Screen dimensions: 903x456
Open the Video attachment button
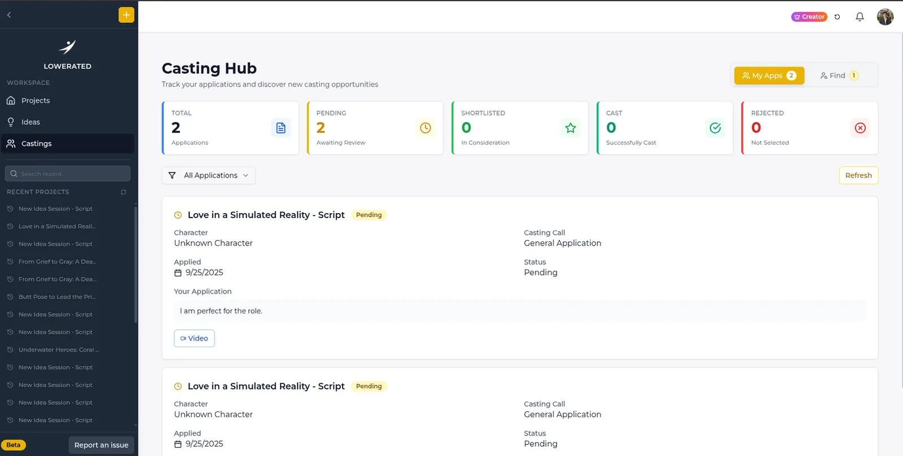coord(194,338)
